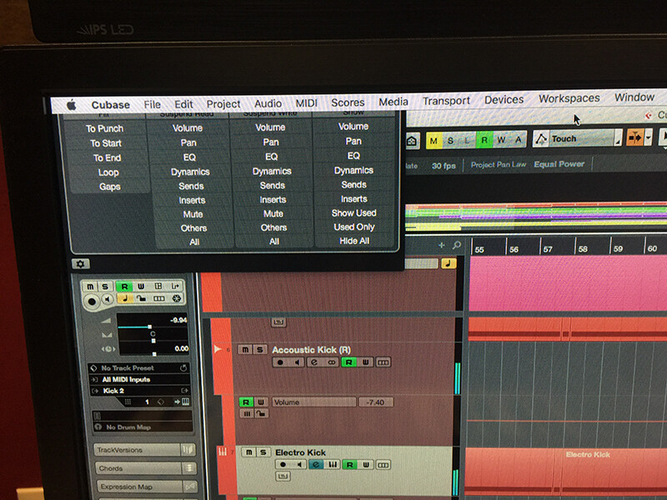This screenshot has height=500, width=667.
Task: Click Inspector monitor speaker button
Action: click(108, 299)
